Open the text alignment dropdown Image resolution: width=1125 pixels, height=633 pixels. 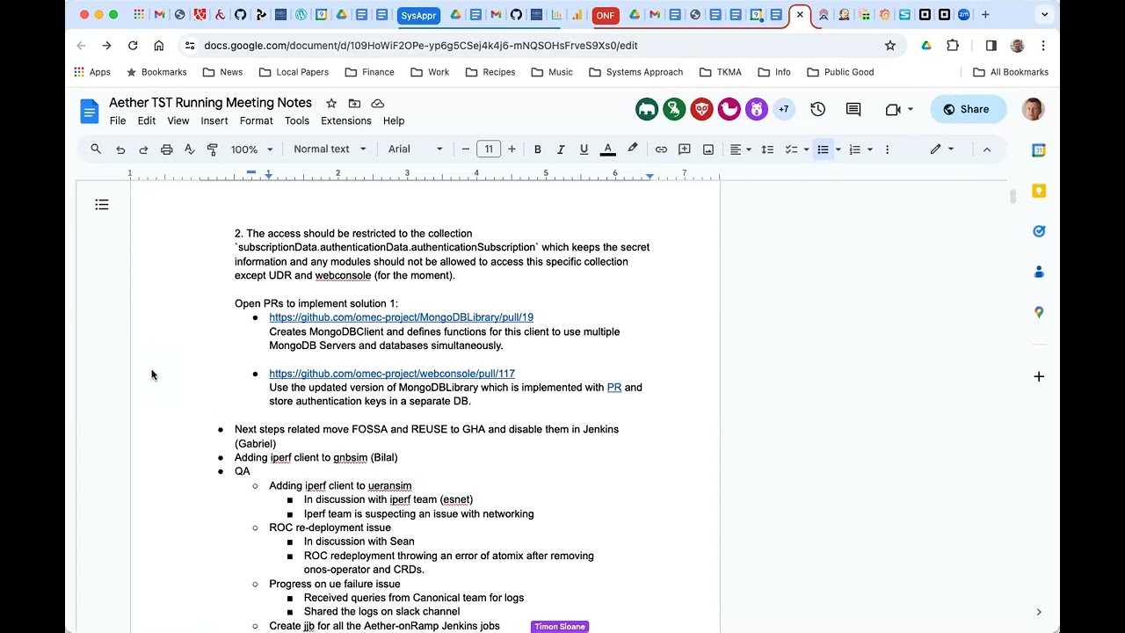[741, 149]
